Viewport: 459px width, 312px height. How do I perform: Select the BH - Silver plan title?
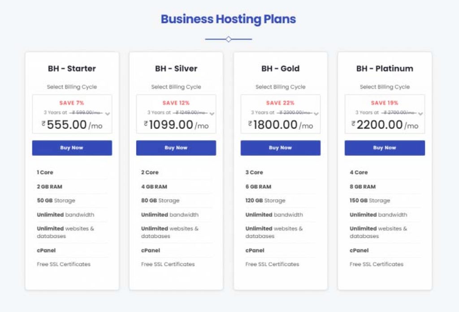point(176,68)
